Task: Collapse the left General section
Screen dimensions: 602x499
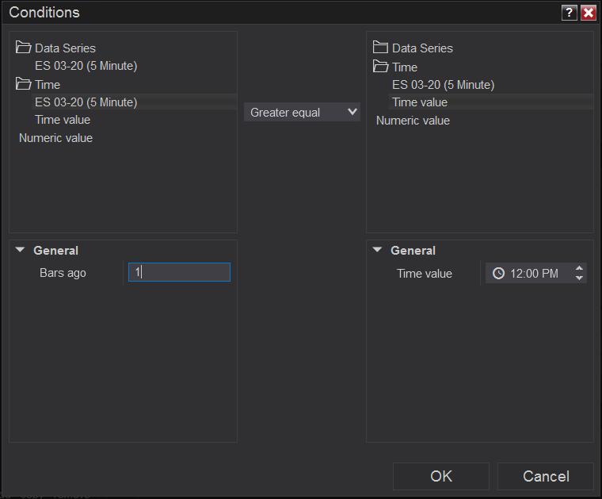Action: (x=20, y=251)
